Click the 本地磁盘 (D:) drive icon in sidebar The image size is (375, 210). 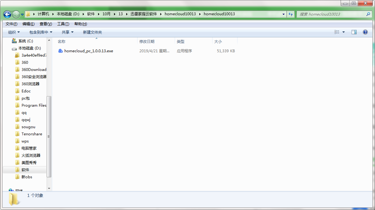point(14,48)
